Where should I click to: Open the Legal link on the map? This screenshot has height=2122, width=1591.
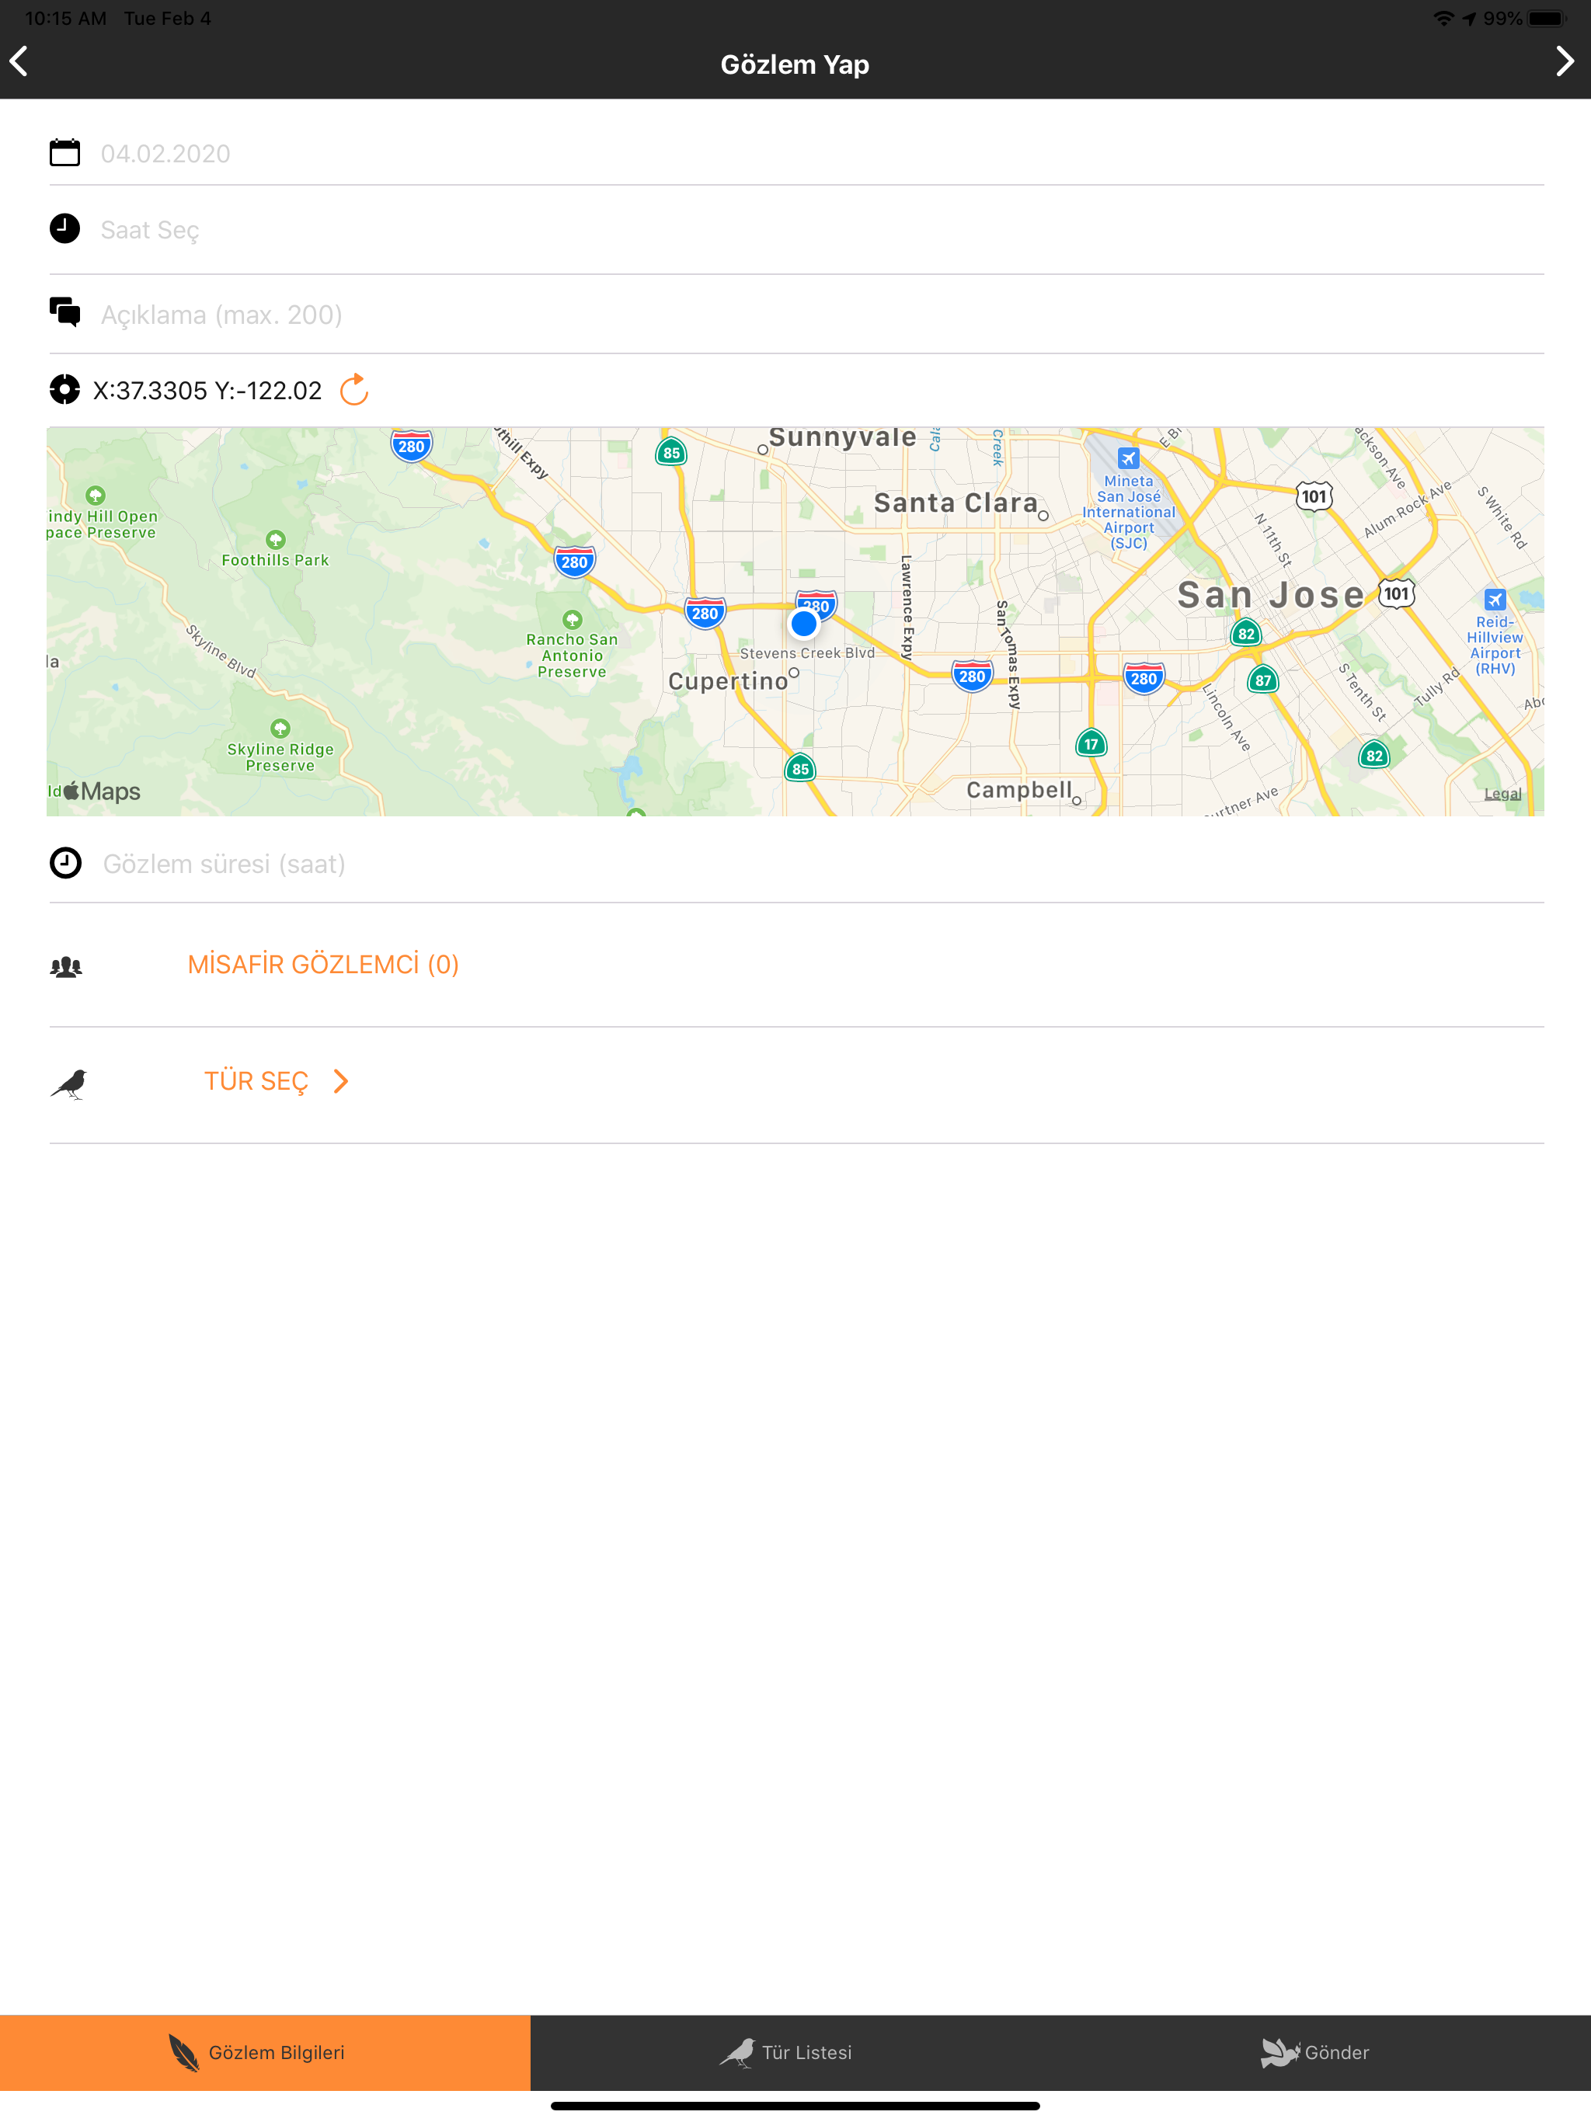(1502, 793)
